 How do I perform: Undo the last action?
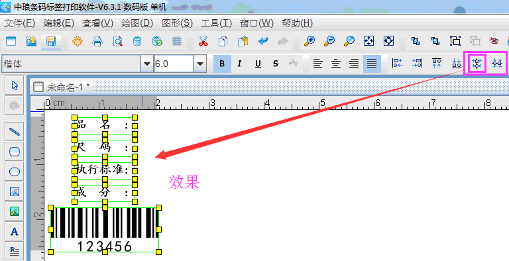pyautogui.click(x=263, y=41)
